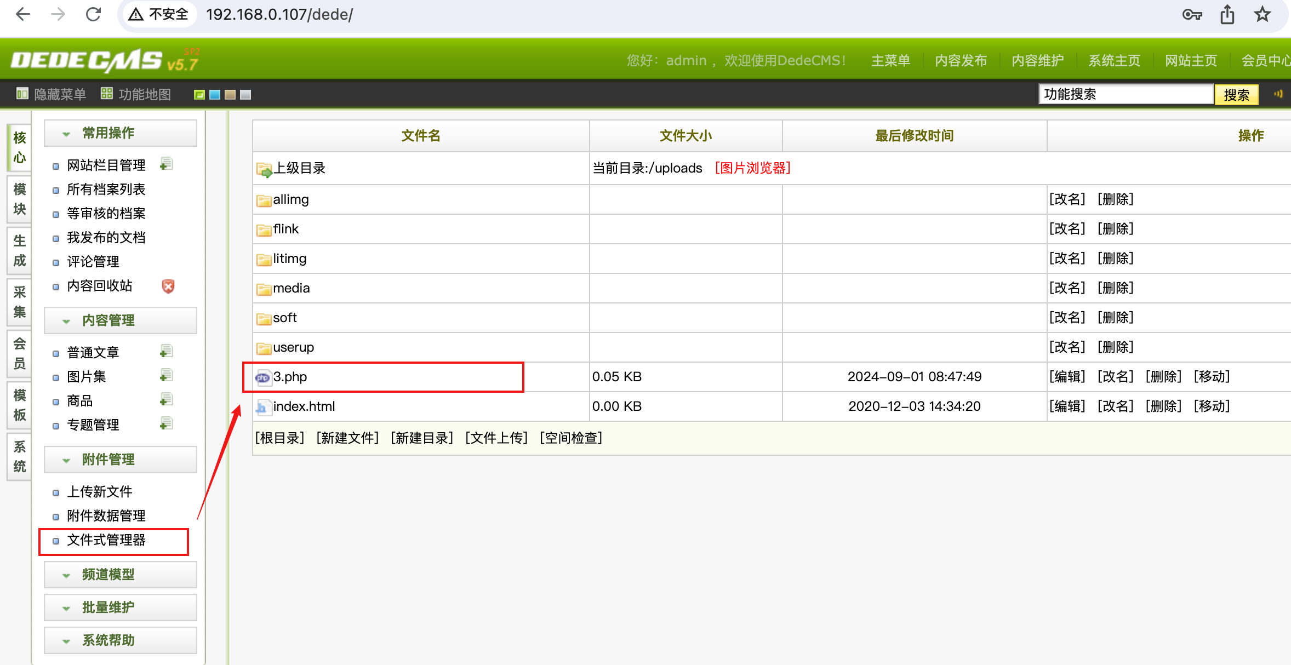Screen dimensions: 1291x665
Task: Switch to the 模板 sidebar tab
Action: pos(19,405)
